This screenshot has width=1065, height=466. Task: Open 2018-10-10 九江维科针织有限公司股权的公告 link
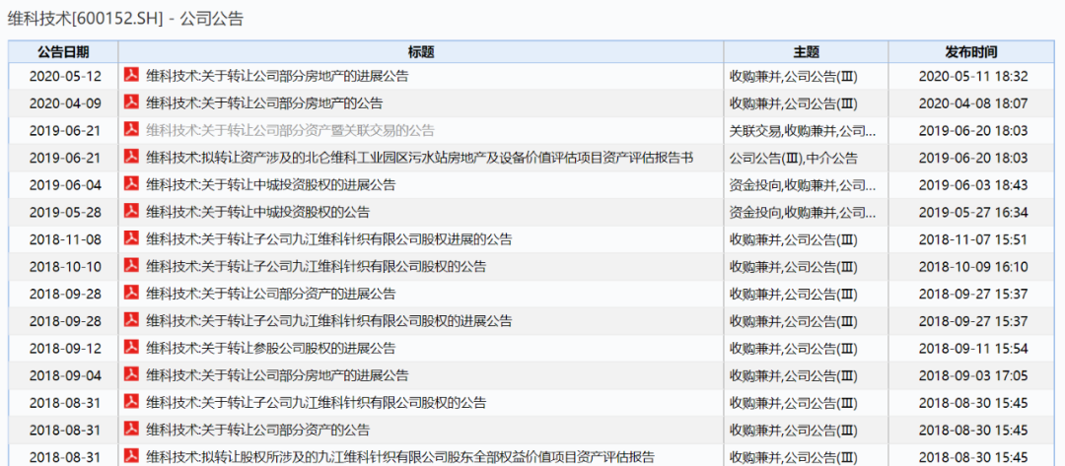pos(317,266)
